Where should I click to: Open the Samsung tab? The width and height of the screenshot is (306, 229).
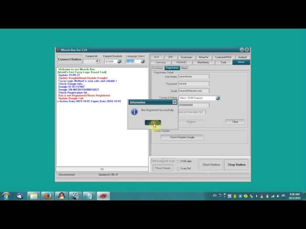click(161, 62)
